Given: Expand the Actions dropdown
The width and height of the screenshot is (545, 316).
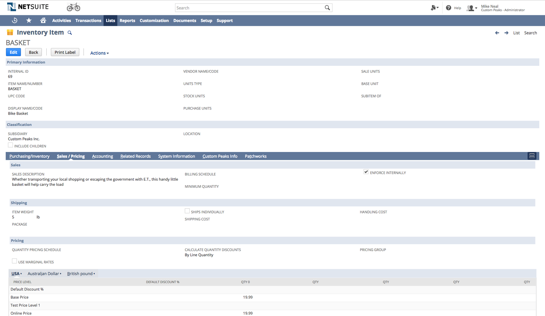Looking at the screenshot, I should pos(99,53).
